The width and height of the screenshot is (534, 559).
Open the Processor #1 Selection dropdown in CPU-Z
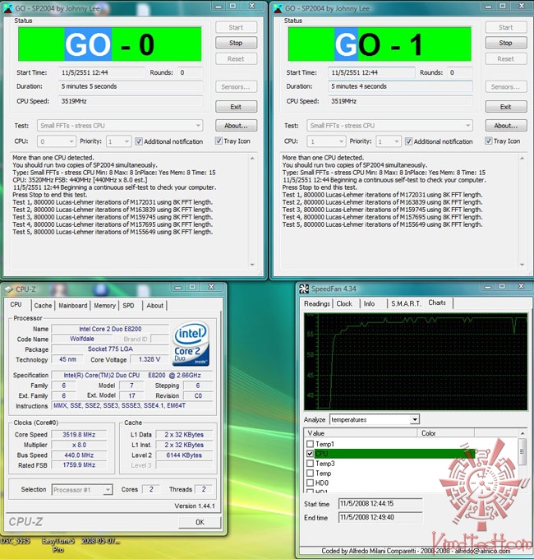[82, 490]
